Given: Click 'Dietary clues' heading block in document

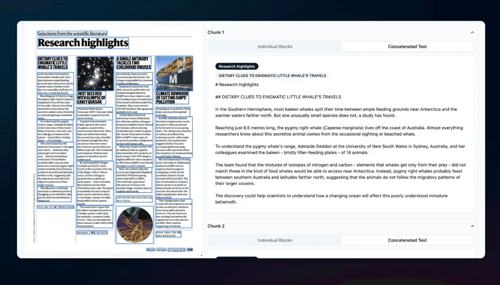Looking at the screenshot, I should click(x=52, y=63).
